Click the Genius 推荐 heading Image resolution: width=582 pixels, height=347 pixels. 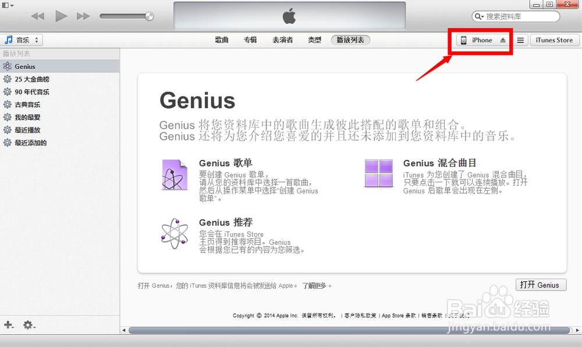click(x=226, y=223)
